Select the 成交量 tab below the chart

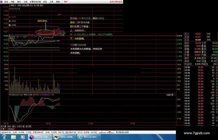[3, 126]
